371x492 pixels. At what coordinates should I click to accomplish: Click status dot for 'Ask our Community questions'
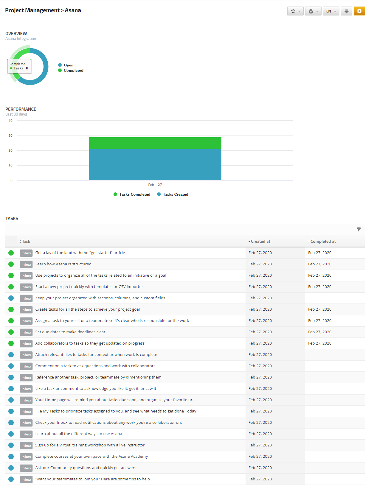click(x=11, y=468)
